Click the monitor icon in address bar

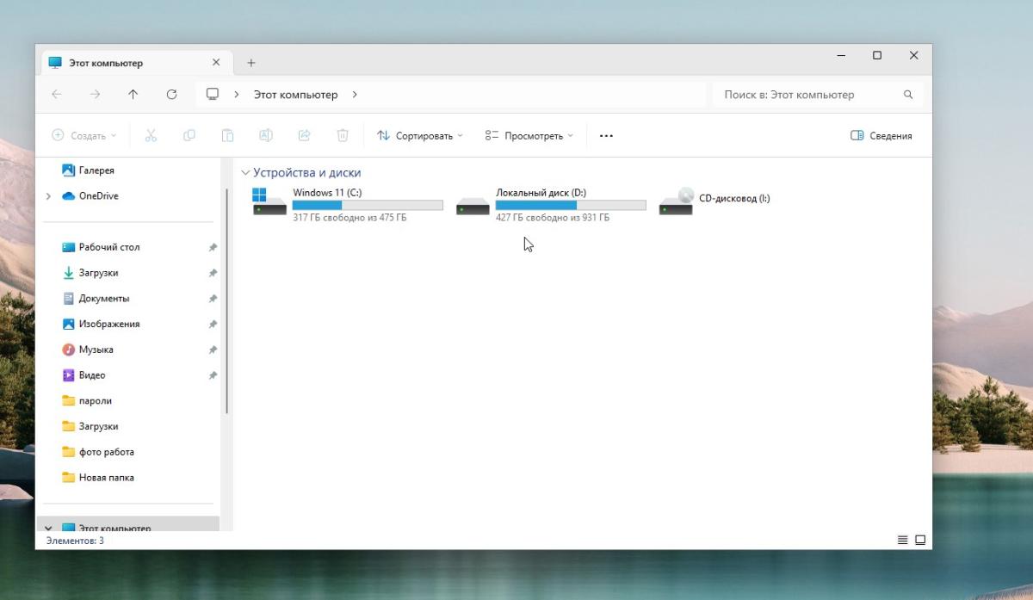[x=213, y=94]
